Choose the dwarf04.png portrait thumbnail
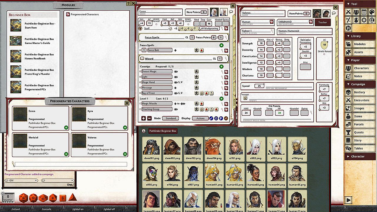 [x=213, y=150]
